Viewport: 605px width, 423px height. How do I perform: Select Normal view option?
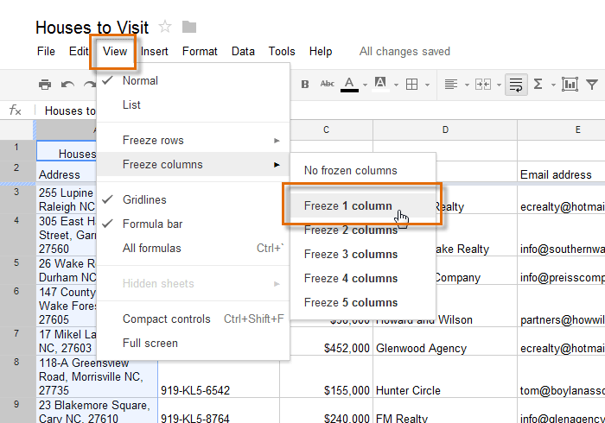193,80
